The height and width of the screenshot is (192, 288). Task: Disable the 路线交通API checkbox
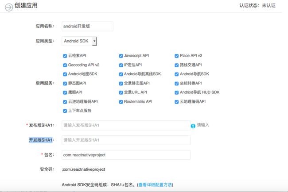(176, 65)
